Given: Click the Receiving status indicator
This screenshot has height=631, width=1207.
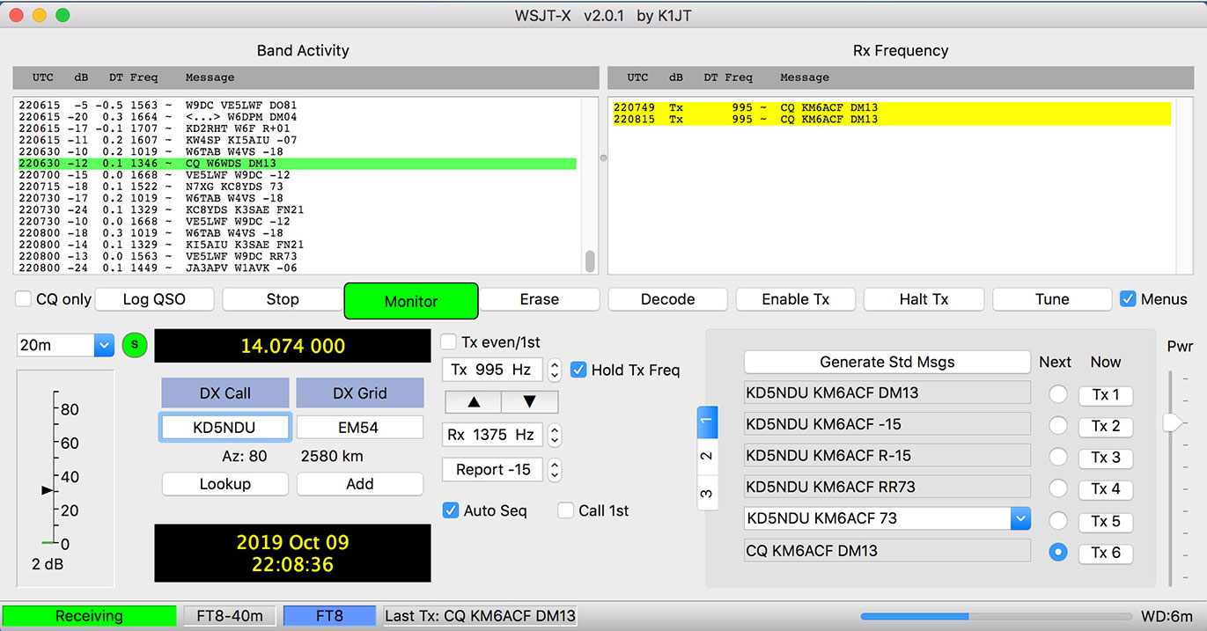Looking at the screenshot, I should [89, 616].
